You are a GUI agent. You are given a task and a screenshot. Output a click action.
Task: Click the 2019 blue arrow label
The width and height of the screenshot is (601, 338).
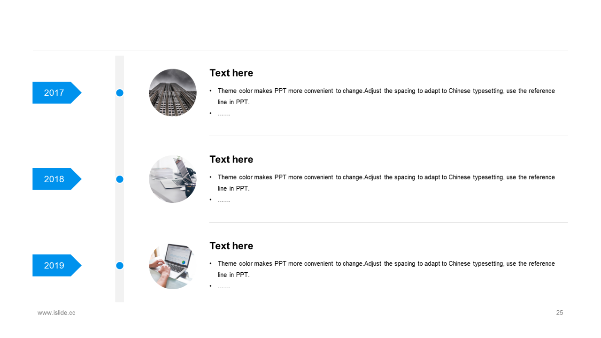[x=57, y=265]
